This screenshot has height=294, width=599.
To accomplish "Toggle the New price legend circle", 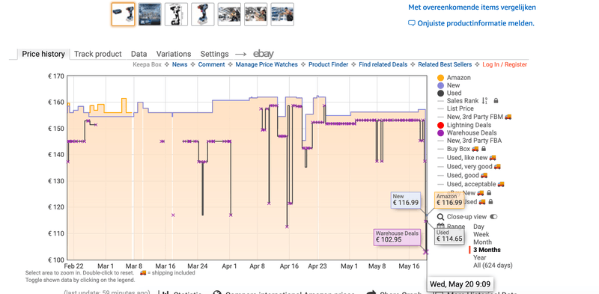I will [440, 85].
